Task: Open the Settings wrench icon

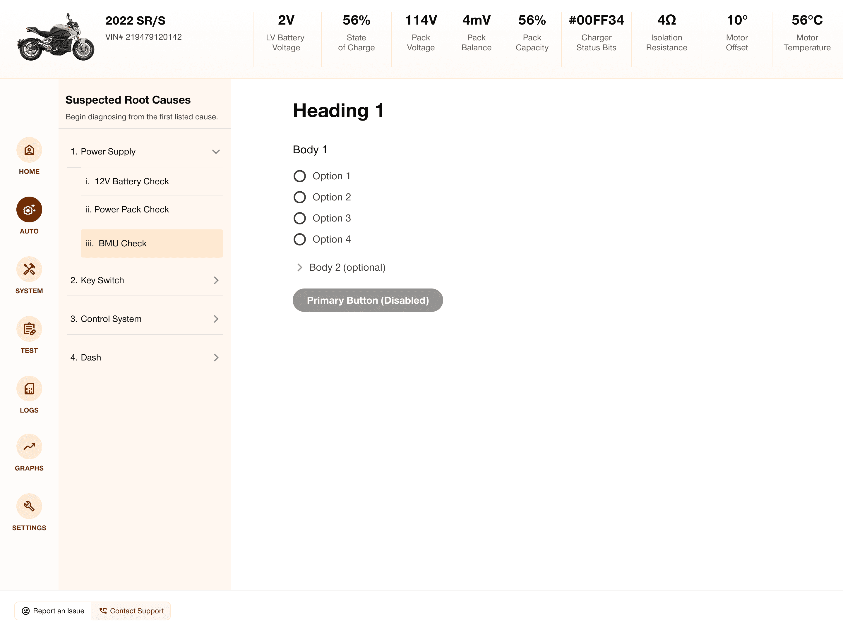Action: (x=29, y=506)
